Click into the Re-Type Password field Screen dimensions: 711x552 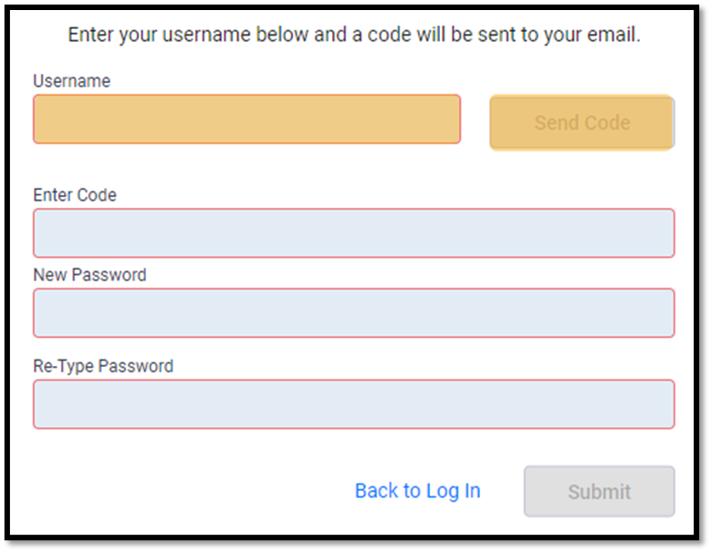click(x=353, y=404)
